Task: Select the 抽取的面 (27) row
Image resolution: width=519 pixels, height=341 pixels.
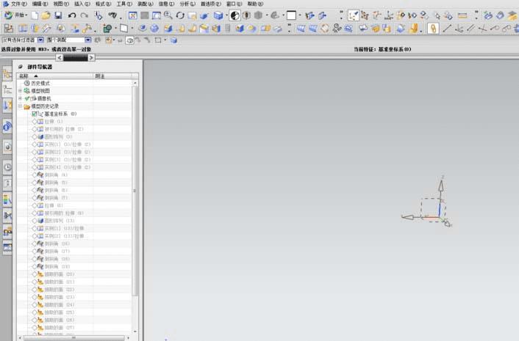Action: tap(74, 328)
